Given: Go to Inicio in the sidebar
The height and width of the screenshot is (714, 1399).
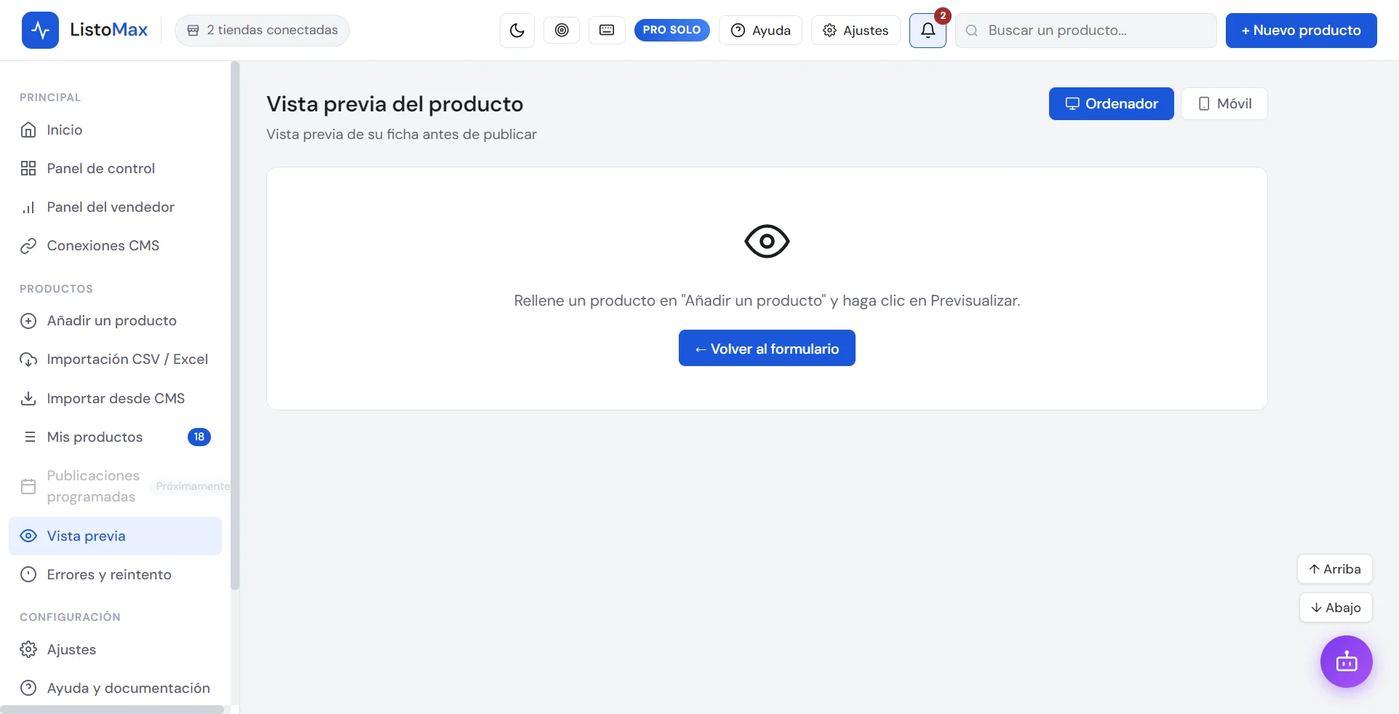Looking at the screenshot, I should click(x=115, y=130).
